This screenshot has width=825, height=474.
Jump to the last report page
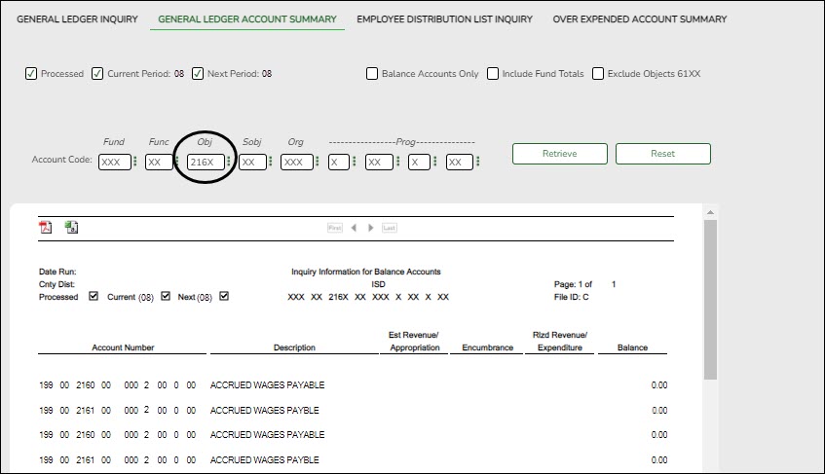point(389,228)
